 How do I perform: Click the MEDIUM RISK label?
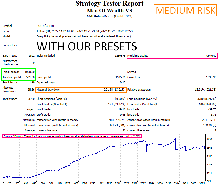coord(185,11)
